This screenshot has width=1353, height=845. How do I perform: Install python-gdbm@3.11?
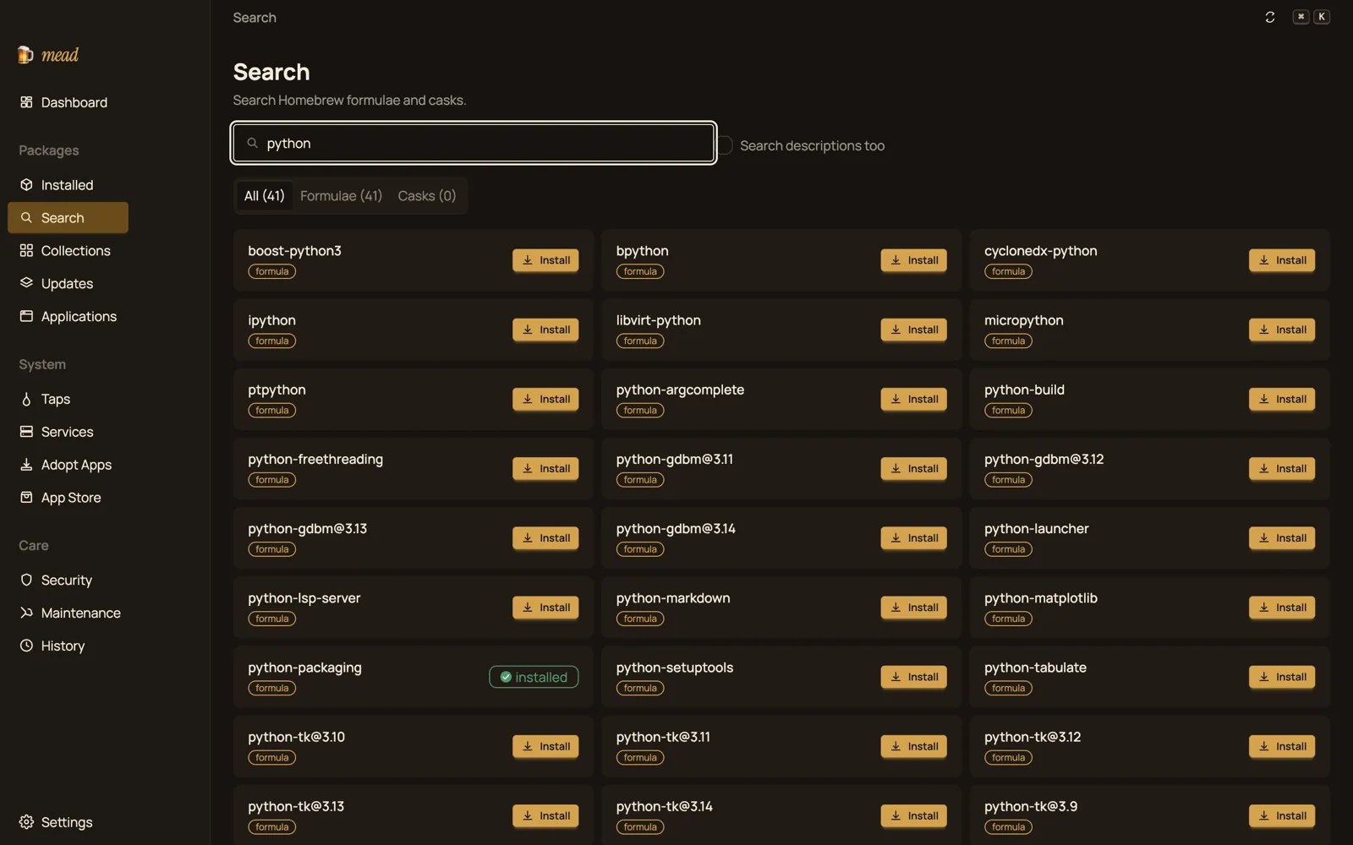[x=913, y=468]
